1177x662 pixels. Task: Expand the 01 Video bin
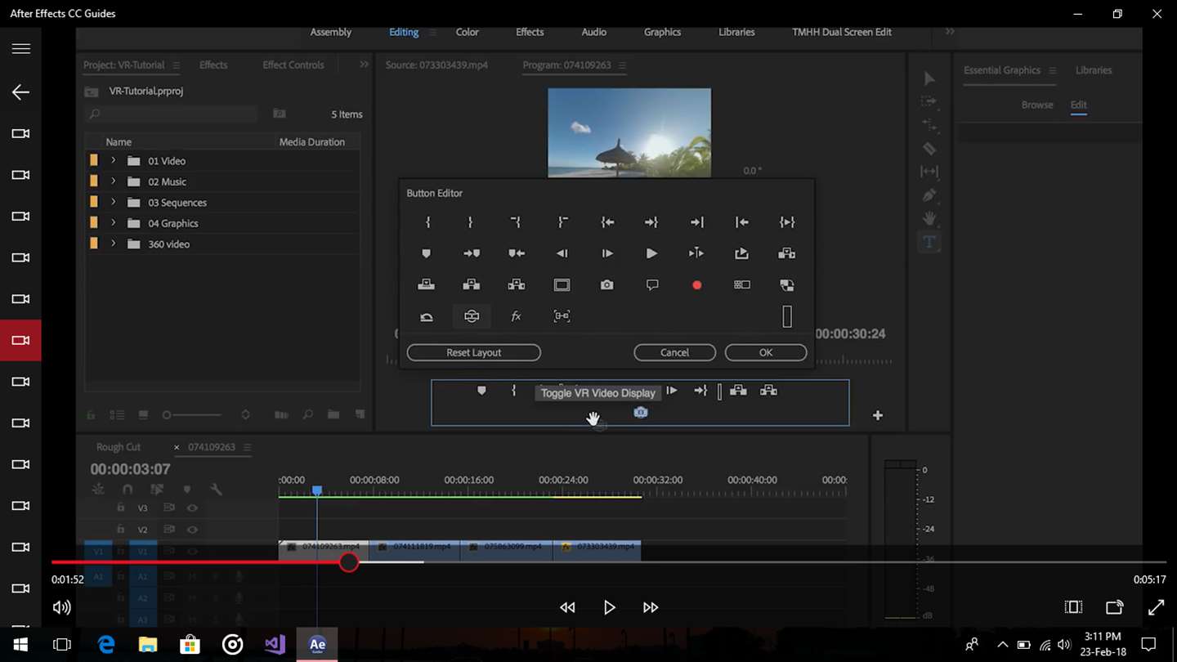click(114, 161)
